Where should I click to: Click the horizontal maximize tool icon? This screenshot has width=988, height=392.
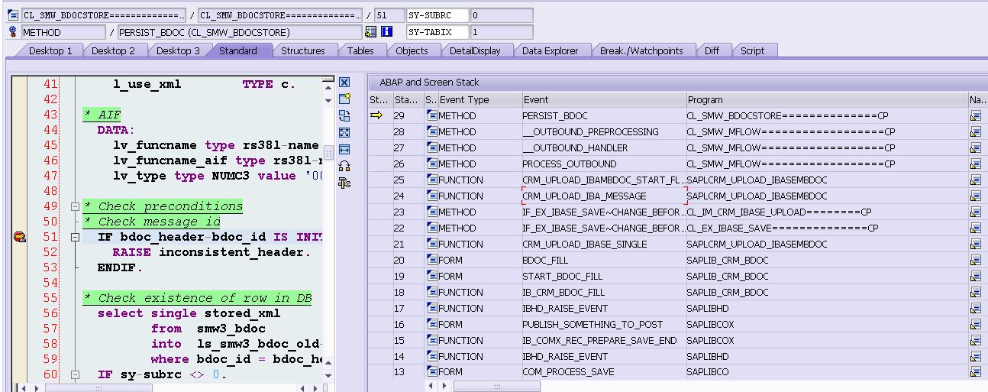tap(344, 149)
